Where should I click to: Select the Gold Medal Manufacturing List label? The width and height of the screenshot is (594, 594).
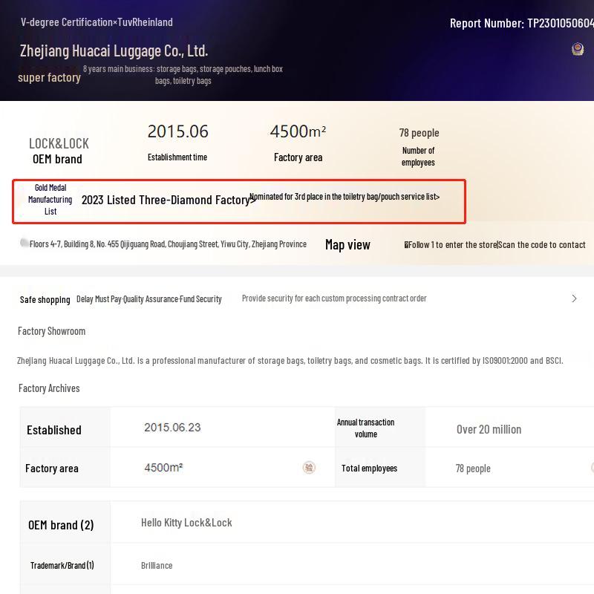coord(50,200)
